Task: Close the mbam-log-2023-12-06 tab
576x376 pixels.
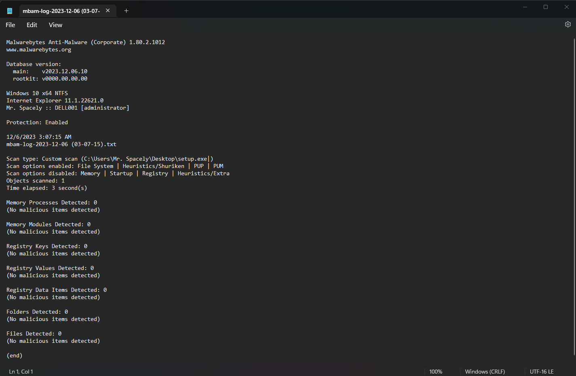Action: (108, 11)
